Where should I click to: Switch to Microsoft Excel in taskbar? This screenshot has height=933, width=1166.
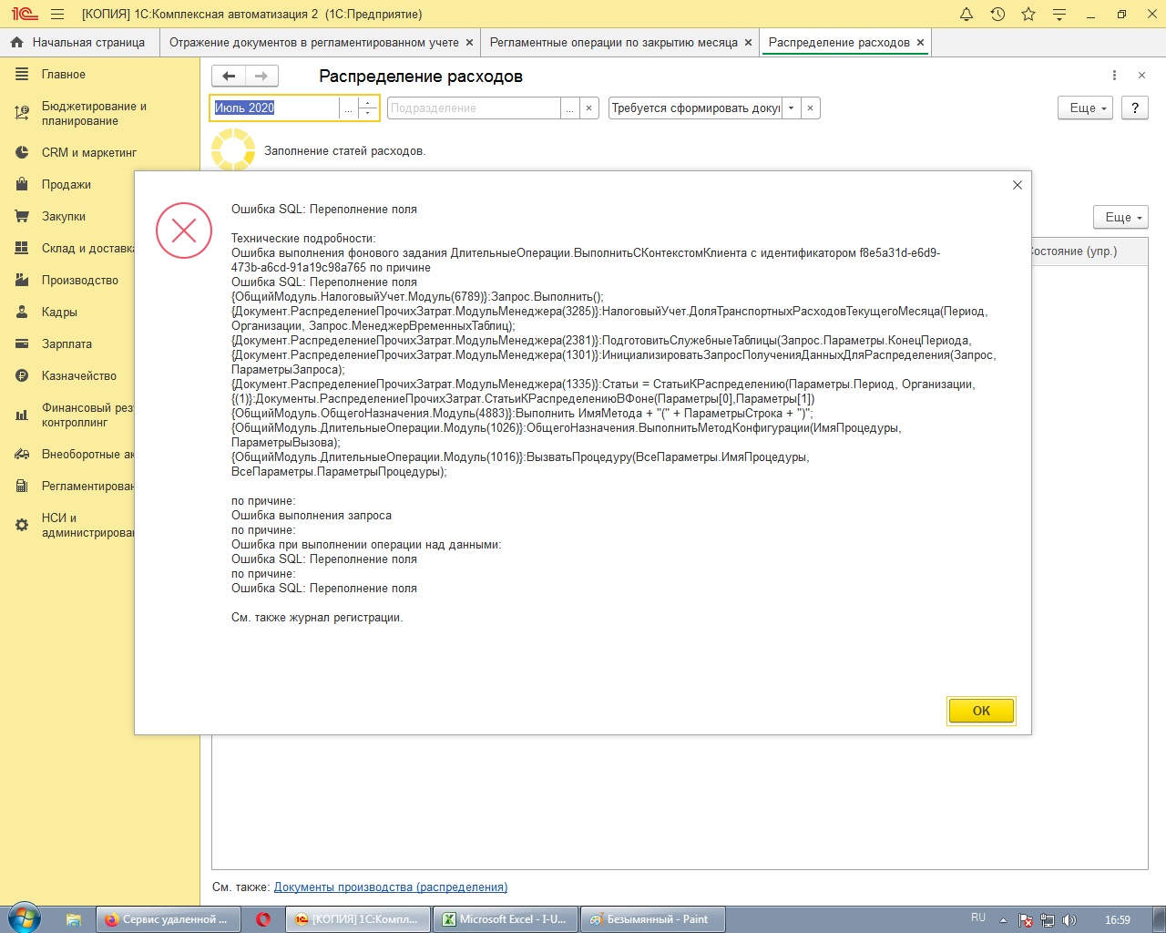click(x=504, y=919)
